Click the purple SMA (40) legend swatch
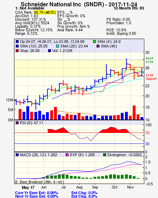 tap(98, 46)
